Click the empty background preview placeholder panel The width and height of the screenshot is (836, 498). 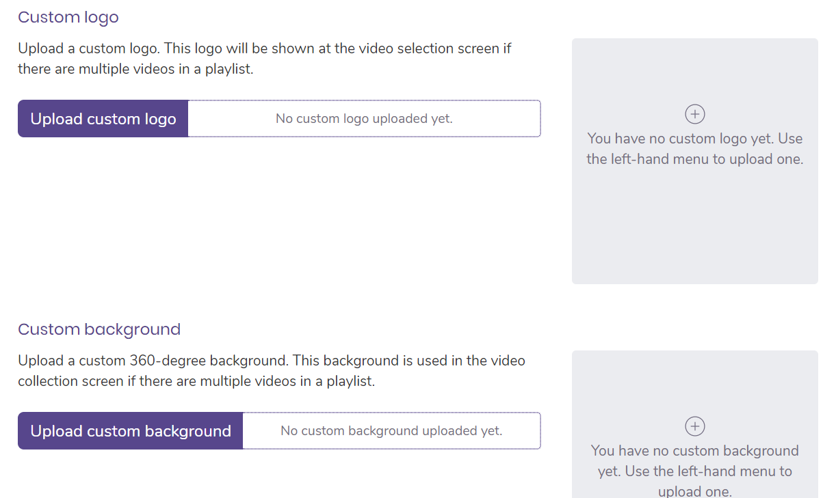point(694,383)
